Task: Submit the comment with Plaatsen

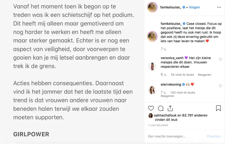Action: click(214, 136)
